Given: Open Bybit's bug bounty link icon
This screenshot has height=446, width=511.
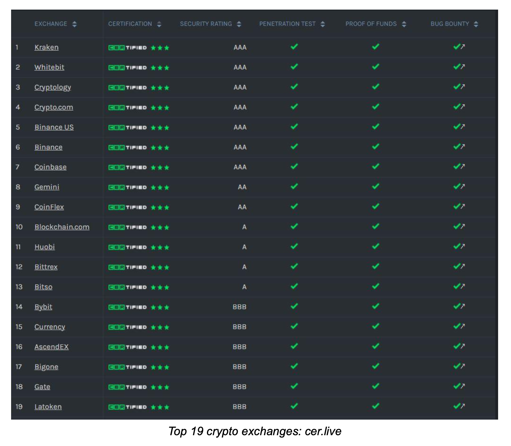Looking at the screenshot, I should pyautogui.click(x=463, y=306).
